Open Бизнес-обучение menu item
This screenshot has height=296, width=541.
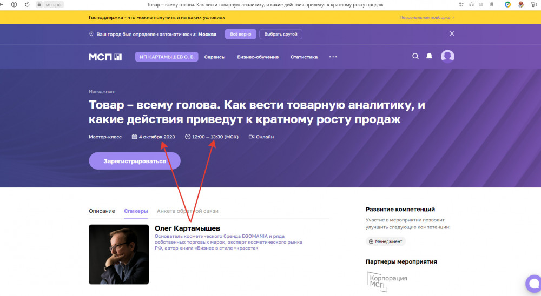click(x=258, y=57)
